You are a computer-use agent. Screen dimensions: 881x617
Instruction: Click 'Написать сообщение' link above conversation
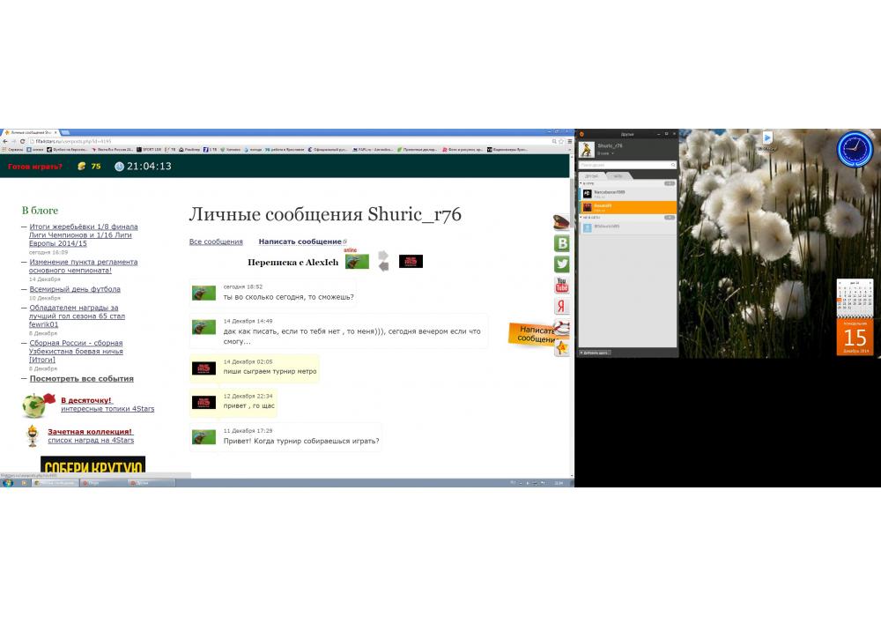(x=300, y=242)
